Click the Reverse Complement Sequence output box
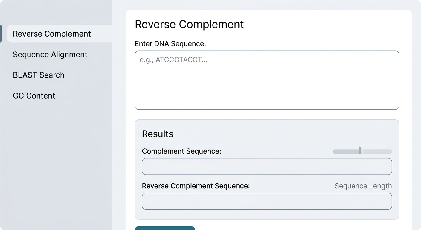 [267, 201]
